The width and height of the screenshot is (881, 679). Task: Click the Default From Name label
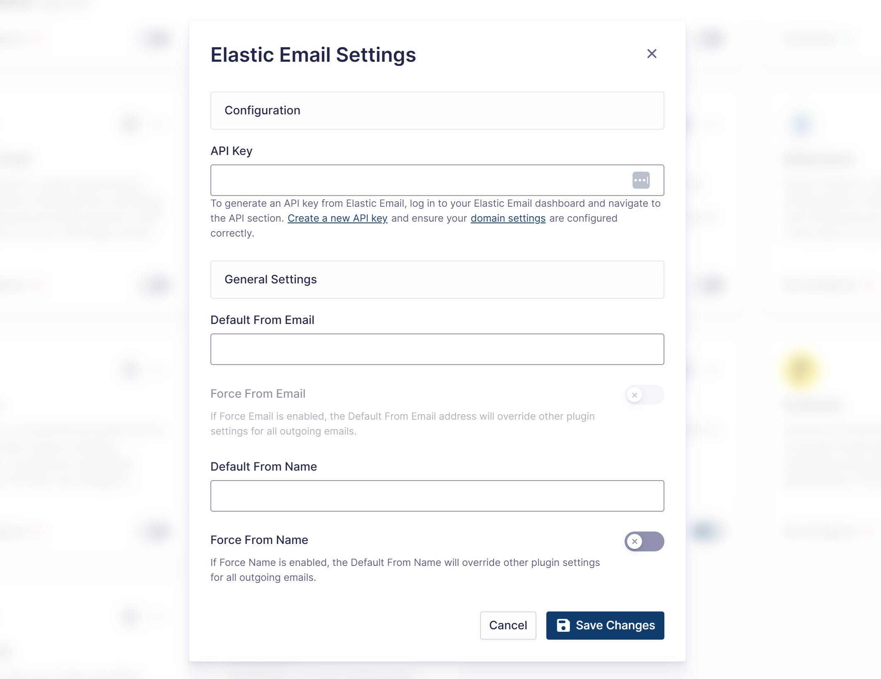point(263,466)
